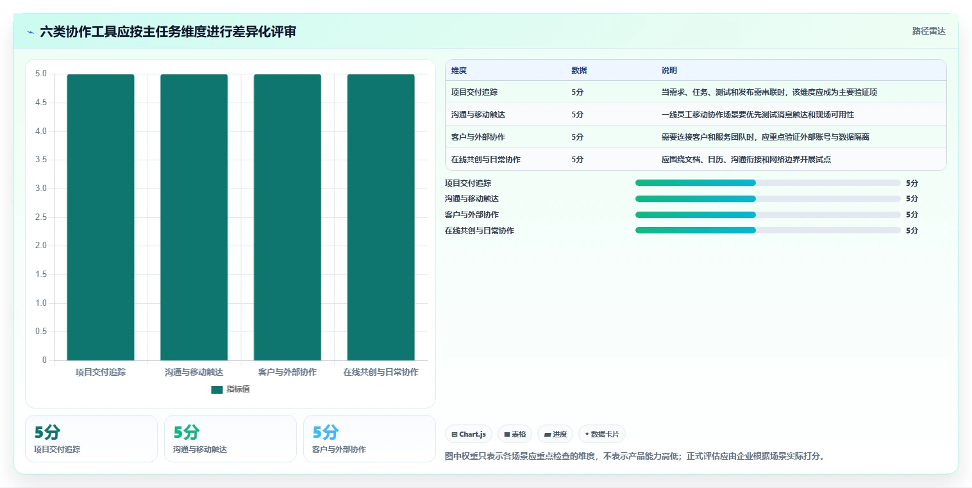
Task: Click the Chart.js tag icon
Action: tap(455, 435)
